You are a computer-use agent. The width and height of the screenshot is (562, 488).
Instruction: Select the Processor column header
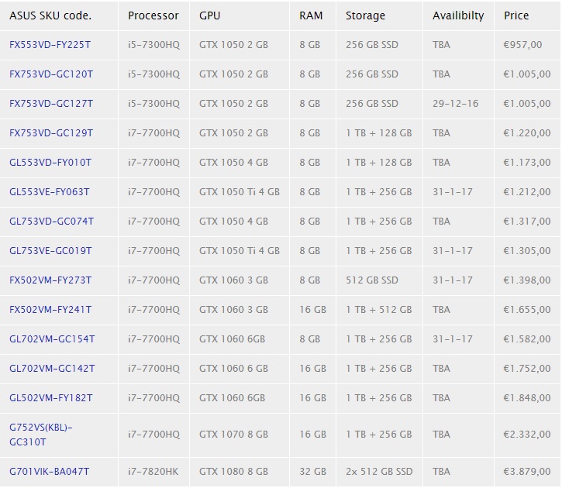pyautogui.click(x=153, y=15)
